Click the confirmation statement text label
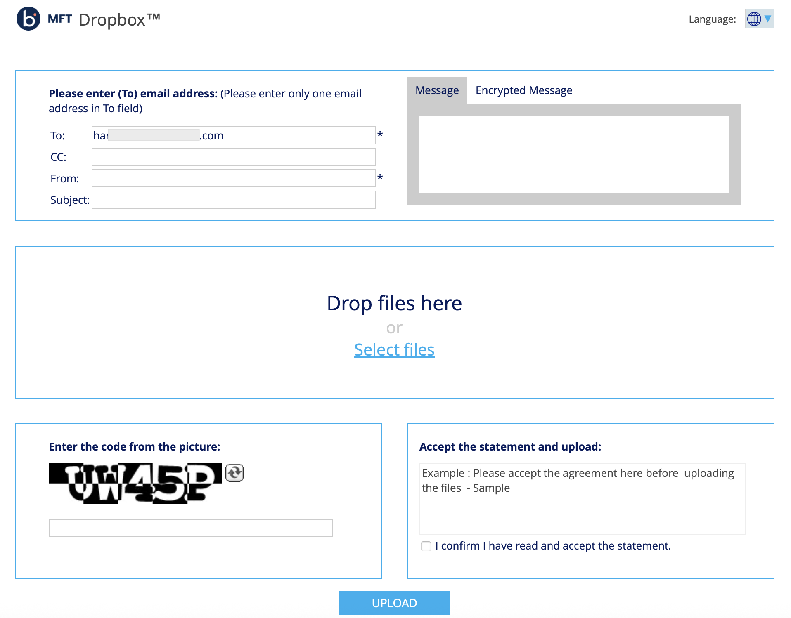The width and height of the screenshot is (791, 618). [x=553, y=545]
